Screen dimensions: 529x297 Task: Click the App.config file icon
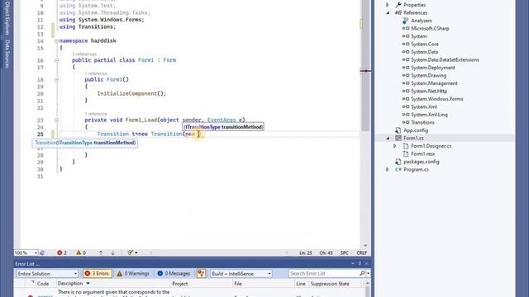pos(398,130)
